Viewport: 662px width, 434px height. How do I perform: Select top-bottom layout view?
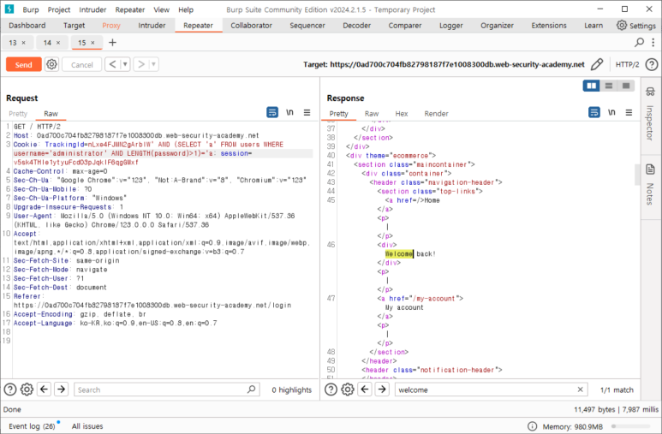(x=609, y=86)
